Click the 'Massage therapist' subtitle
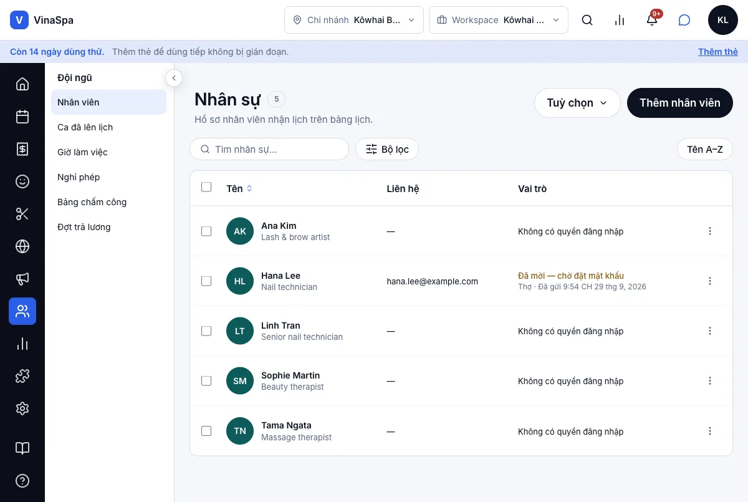 [x=296, y=437]
